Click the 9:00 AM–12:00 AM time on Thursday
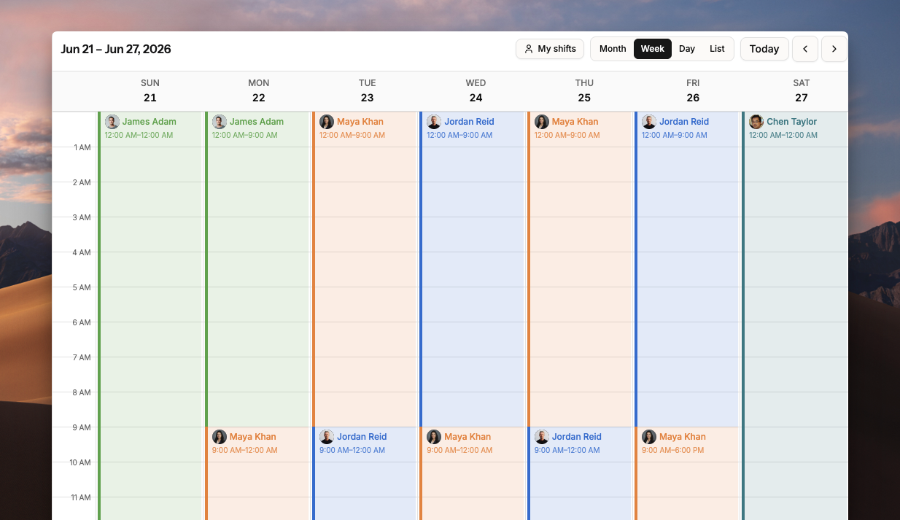This screenshot has height=520, width=900. 567,450
